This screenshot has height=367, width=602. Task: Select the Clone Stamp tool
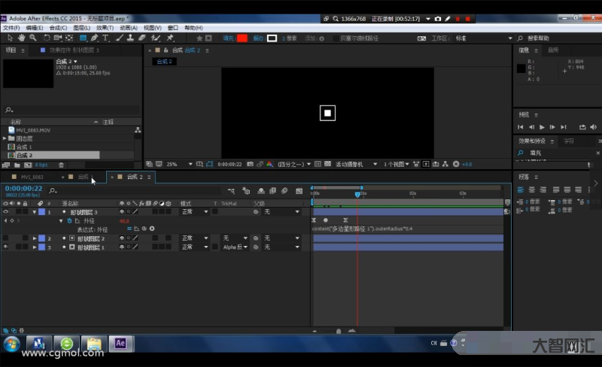130,38
